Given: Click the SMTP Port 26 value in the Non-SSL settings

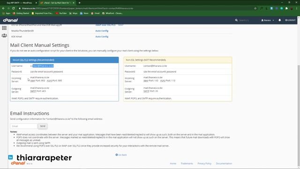Looking at the screenshot, I should pos(151,91).
